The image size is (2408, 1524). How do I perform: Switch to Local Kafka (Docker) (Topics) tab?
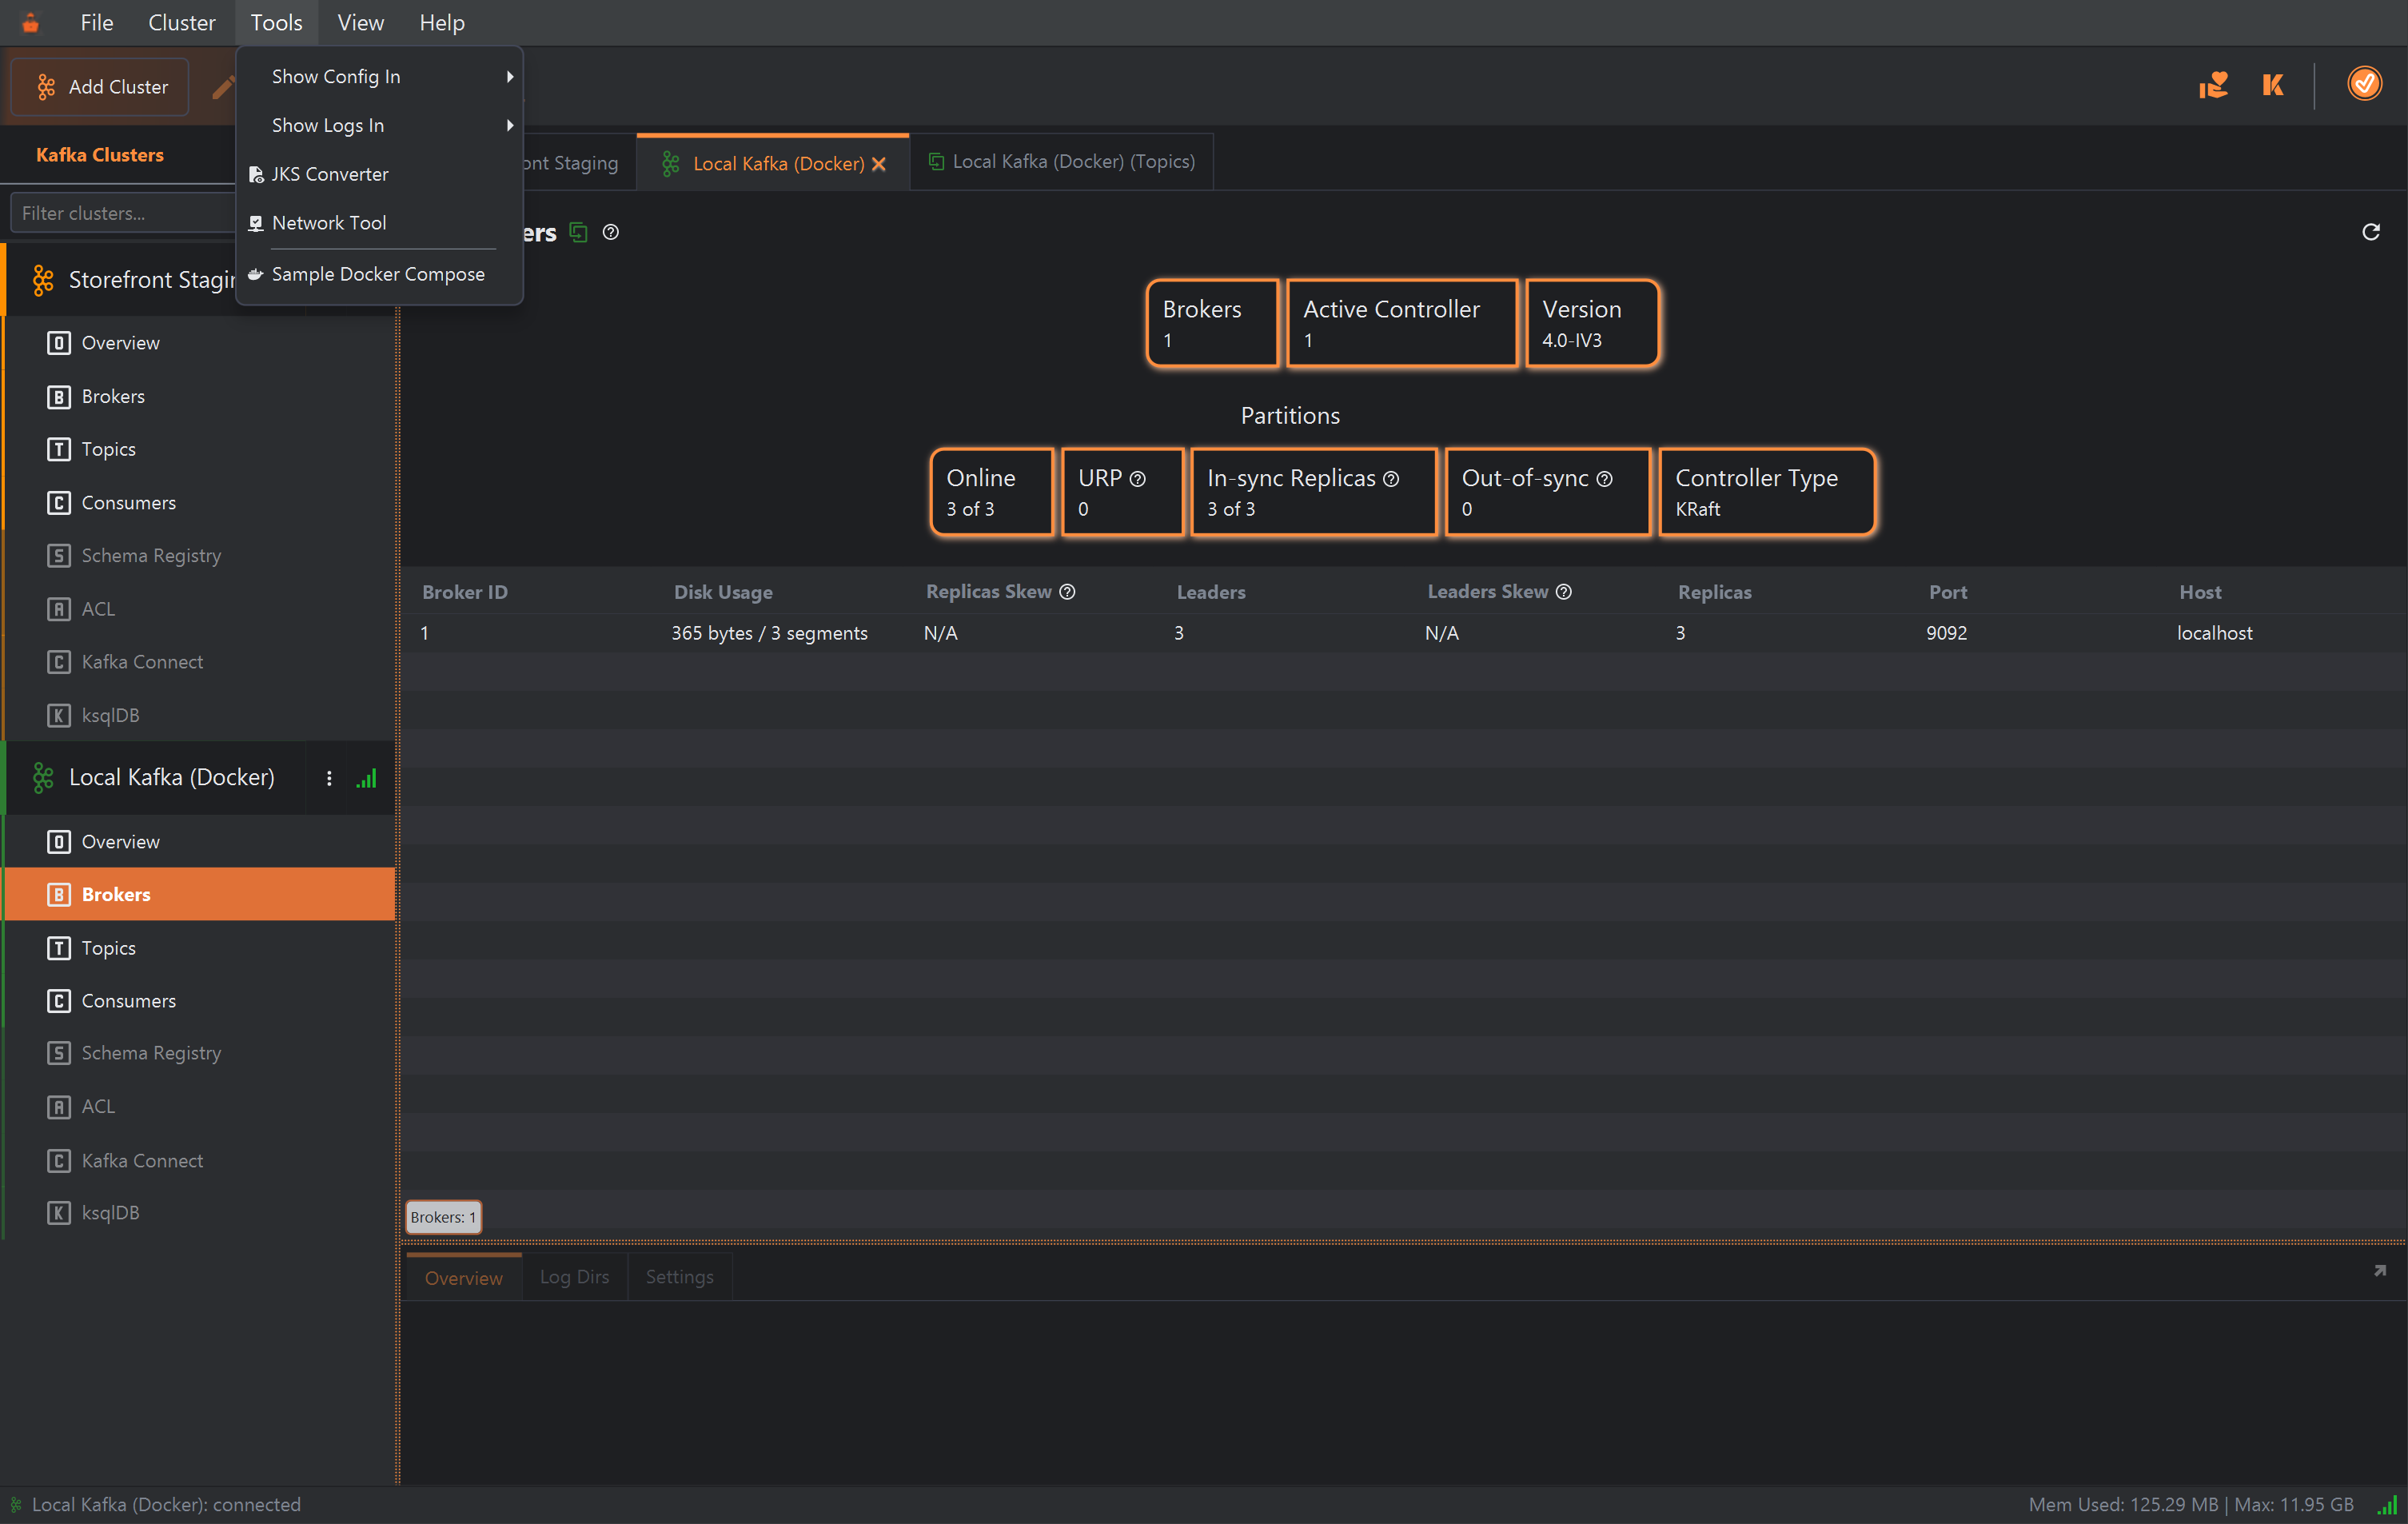[x=1062, y=162]
